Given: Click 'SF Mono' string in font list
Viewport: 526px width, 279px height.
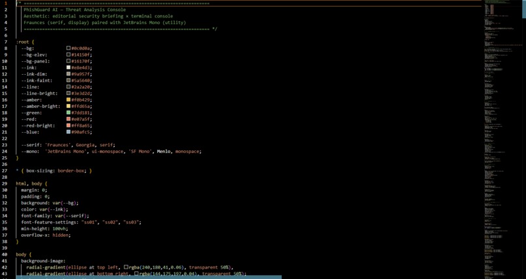Looking at the screenshot, I should tap(140, 152).
